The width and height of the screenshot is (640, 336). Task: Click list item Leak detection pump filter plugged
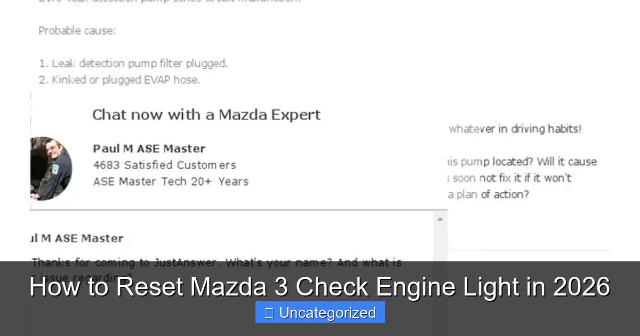[134, 63]
